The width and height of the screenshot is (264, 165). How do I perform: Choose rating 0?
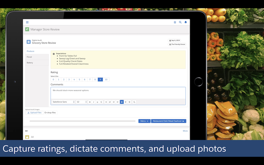point(53,79)
